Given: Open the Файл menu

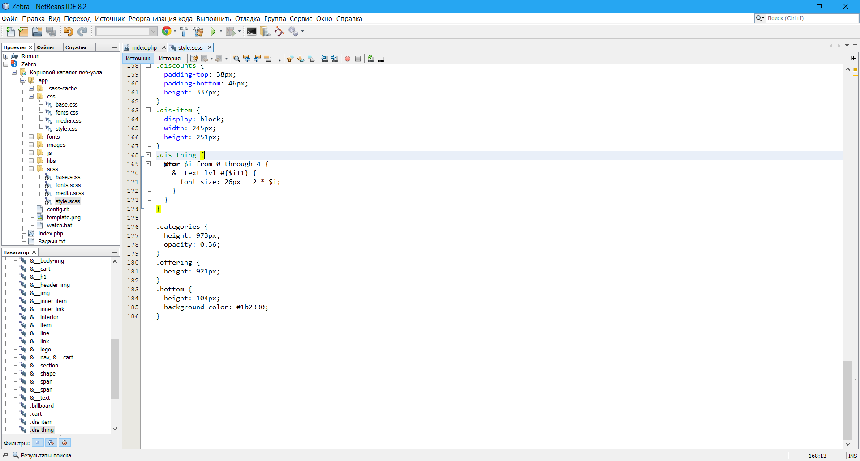Looking at the screenshot, I should (10, 18).
